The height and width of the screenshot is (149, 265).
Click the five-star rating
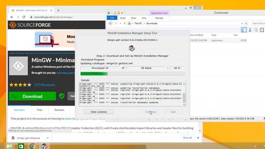[x=20, y=85]
